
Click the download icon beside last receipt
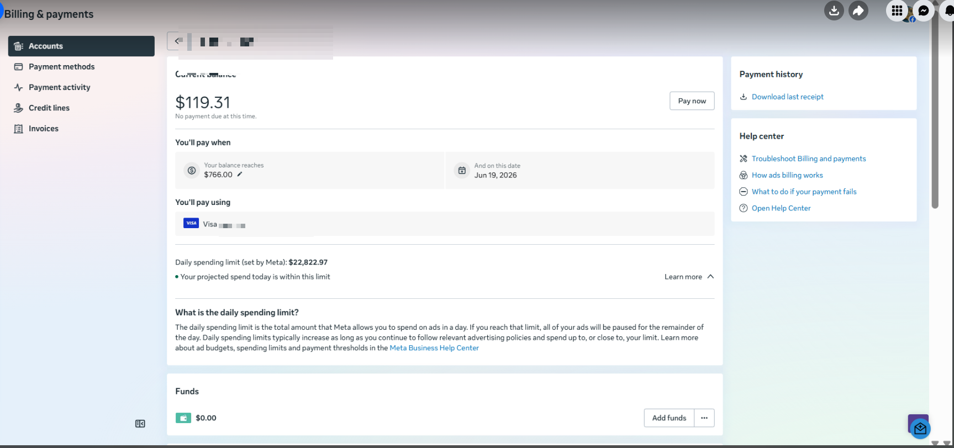pyautogui.click(x=744, y=97)
